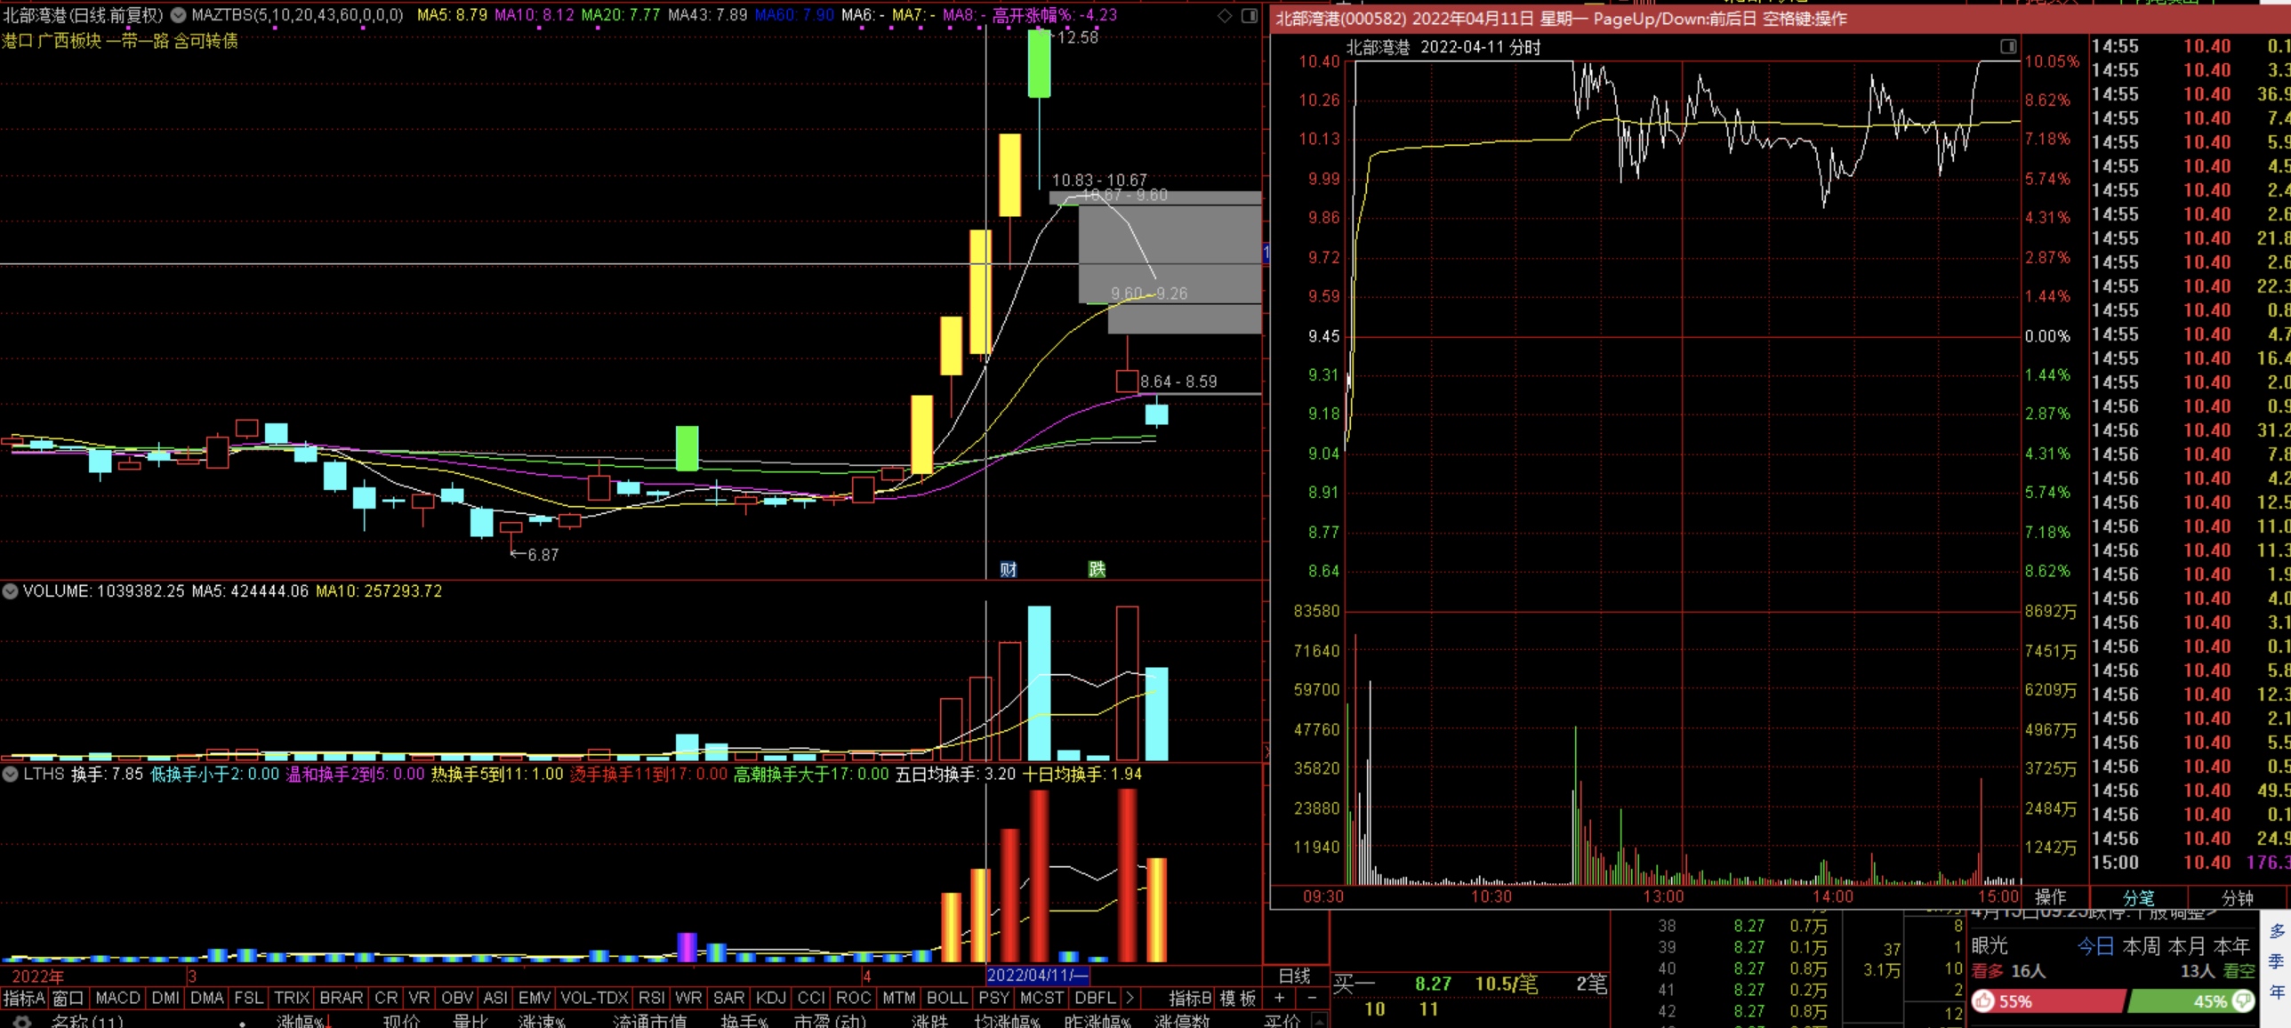2291x1028 pixels.
Task: Expand more indicators with right arrow
Action: pos(1129,998)
